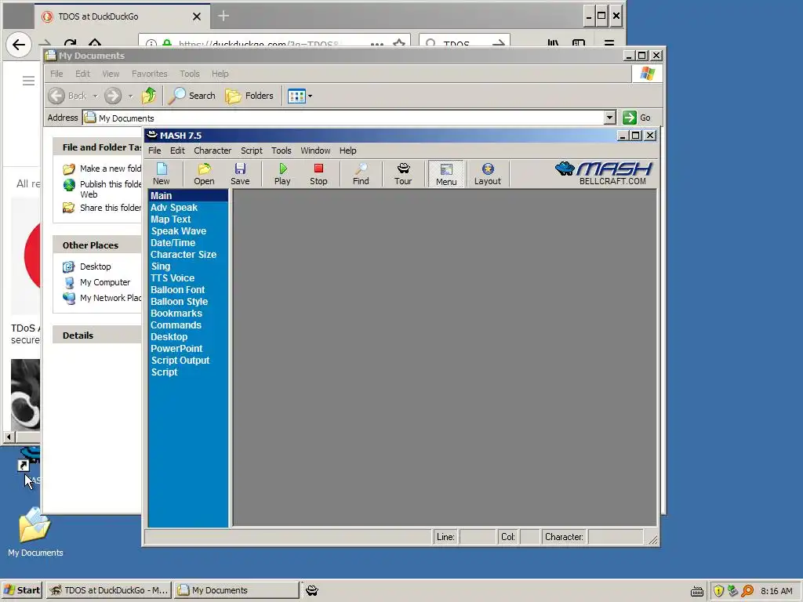Close the TDOS at DuckDuckGo tab
Viewport: 803px width, 602px height.
click(197, 16)
